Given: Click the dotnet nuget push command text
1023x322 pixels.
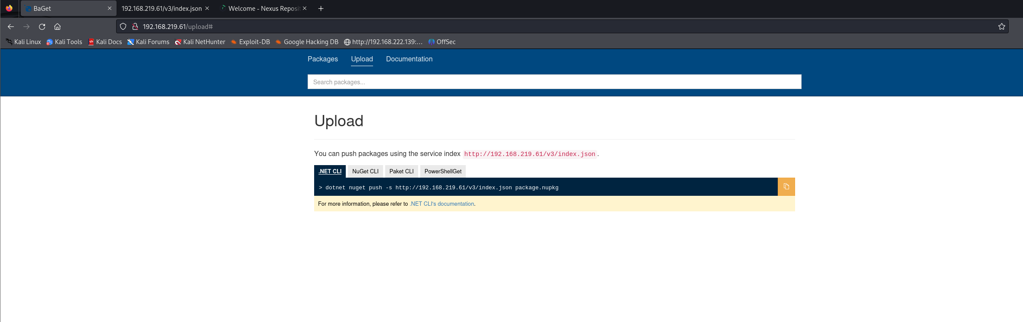Looking at the screenshot, I should click(x=442, y=188).
